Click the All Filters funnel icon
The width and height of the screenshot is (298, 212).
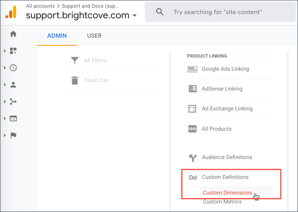coord(75,60)
